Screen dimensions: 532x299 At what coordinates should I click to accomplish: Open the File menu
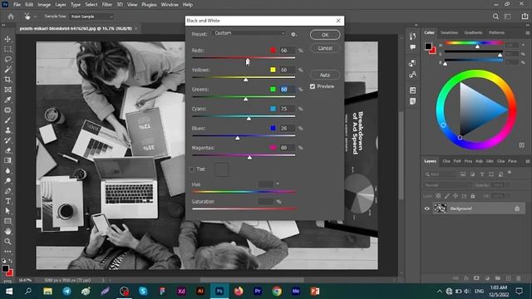click(17, 5)
